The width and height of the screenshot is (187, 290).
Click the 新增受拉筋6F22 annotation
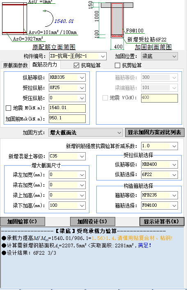pos(147,39)
